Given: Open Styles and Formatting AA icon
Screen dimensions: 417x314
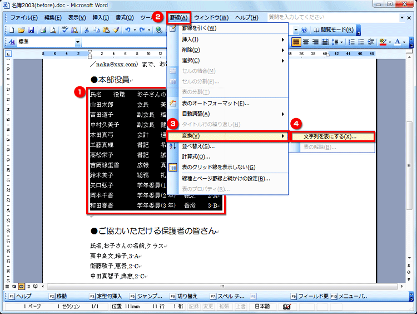Looking at the screenshot, I should point(12,42).
